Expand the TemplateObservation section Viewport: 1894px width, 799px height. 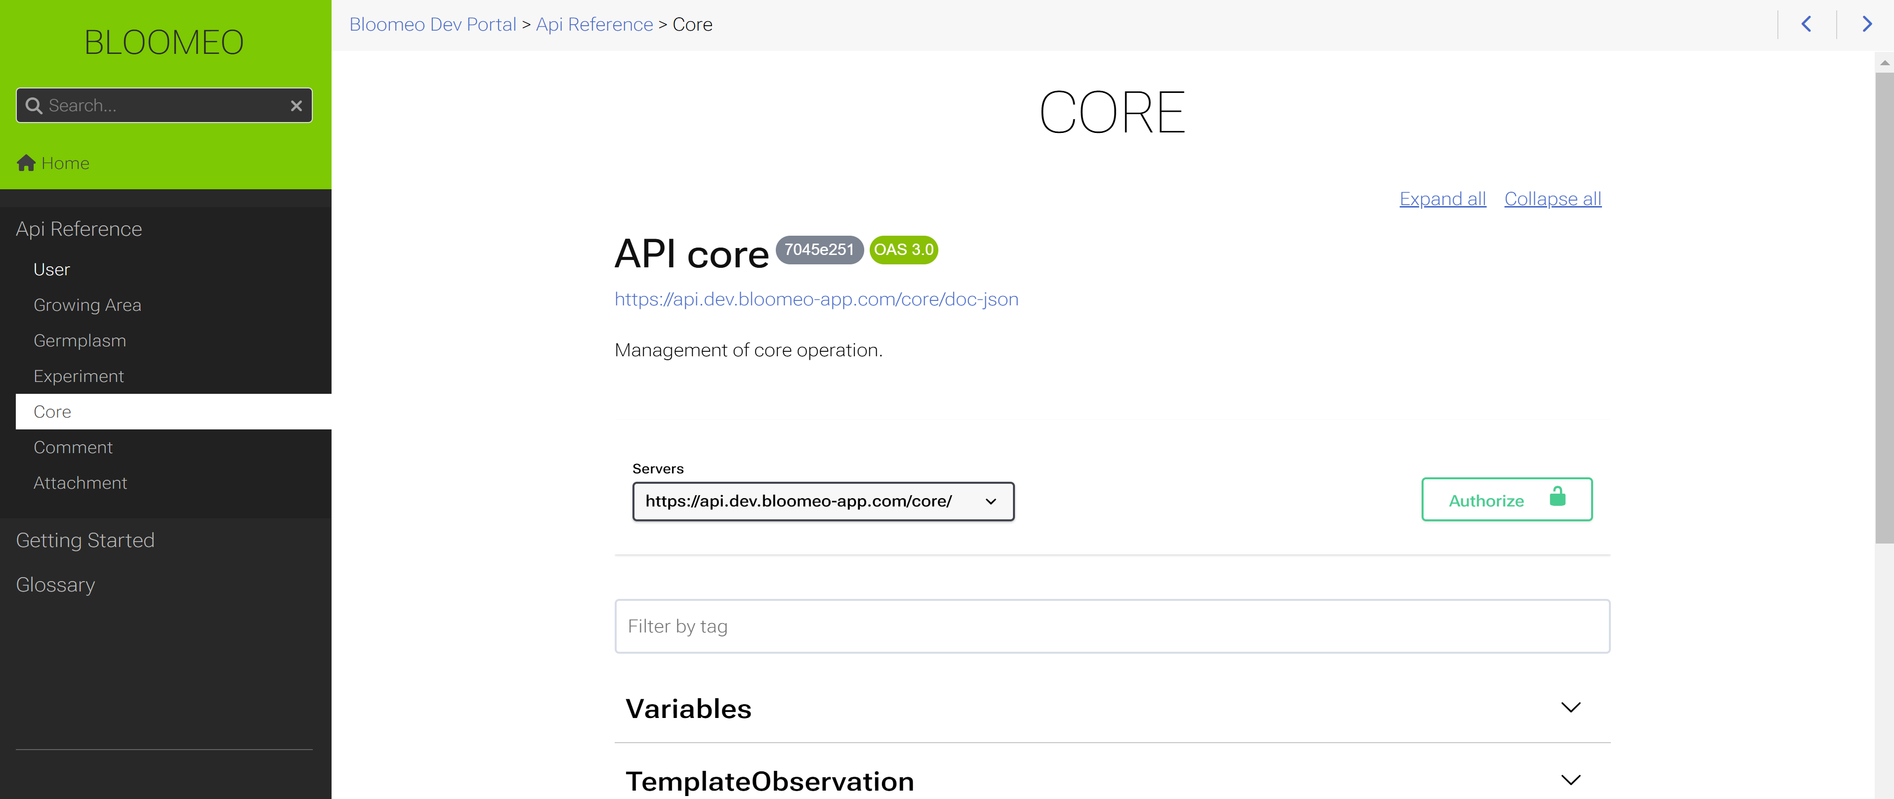pyautogui.click(x=1571, y=780)
